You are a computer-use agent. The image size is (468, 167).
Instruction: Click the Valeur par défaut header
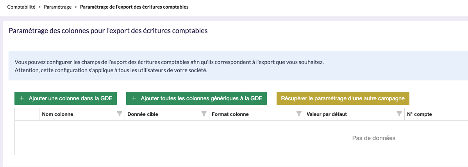[327, 114]
